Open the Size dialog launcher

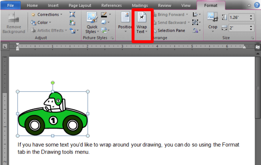tap(252, 38)
